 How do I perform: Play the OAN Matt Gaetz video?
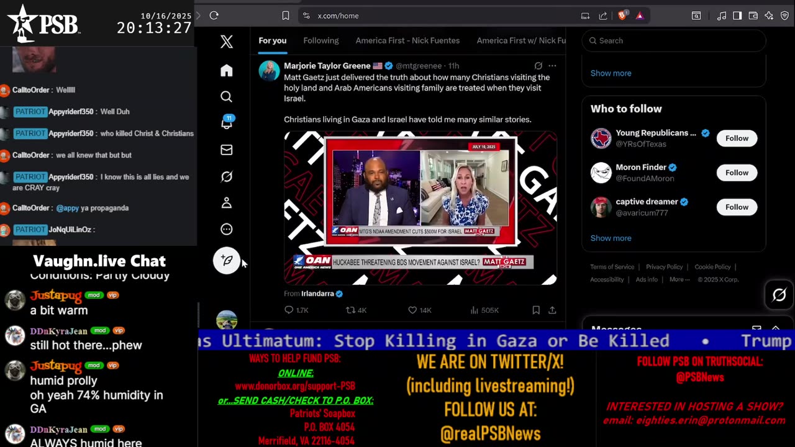coord(420,208)
